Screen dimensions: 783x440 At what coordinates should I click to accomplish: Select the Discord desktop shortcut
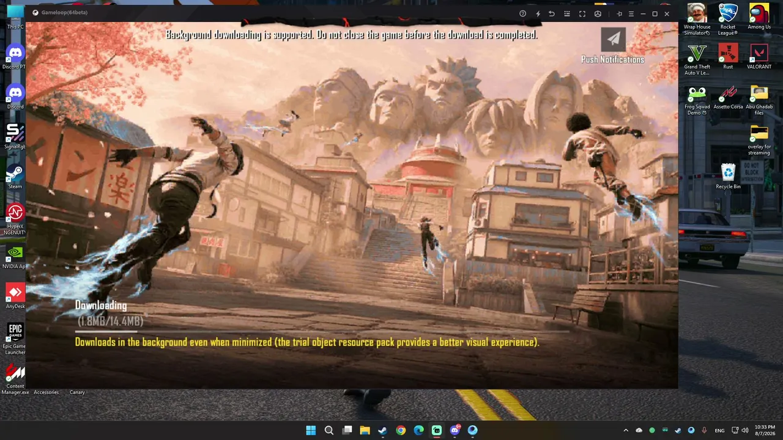pos(15,98)
